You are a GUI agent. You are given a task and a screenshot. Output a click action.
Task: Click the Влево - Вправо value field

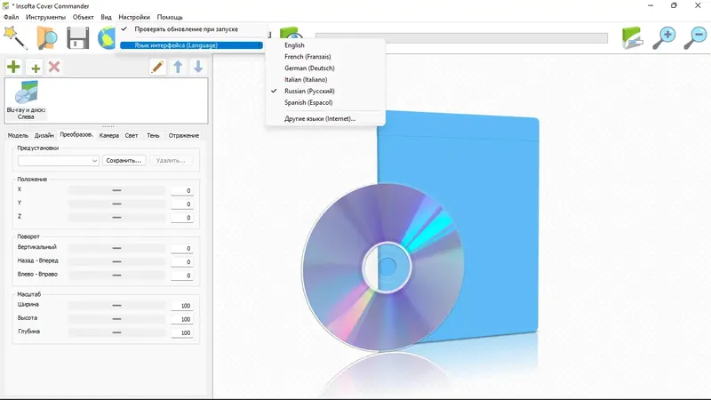pos(182,276)
